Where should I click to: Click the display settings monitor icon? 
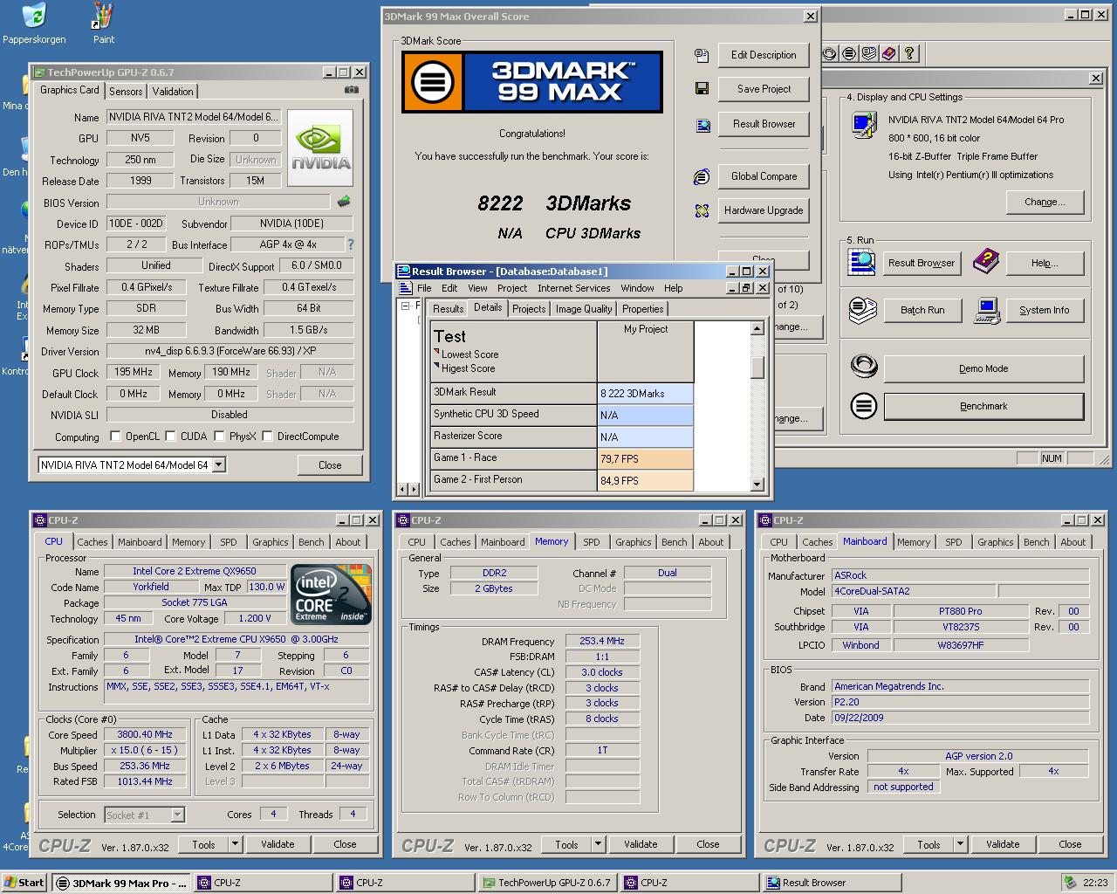(x=864, y=125)
